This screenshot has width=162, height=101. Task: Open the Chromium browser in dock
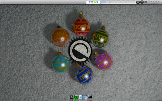85,97
